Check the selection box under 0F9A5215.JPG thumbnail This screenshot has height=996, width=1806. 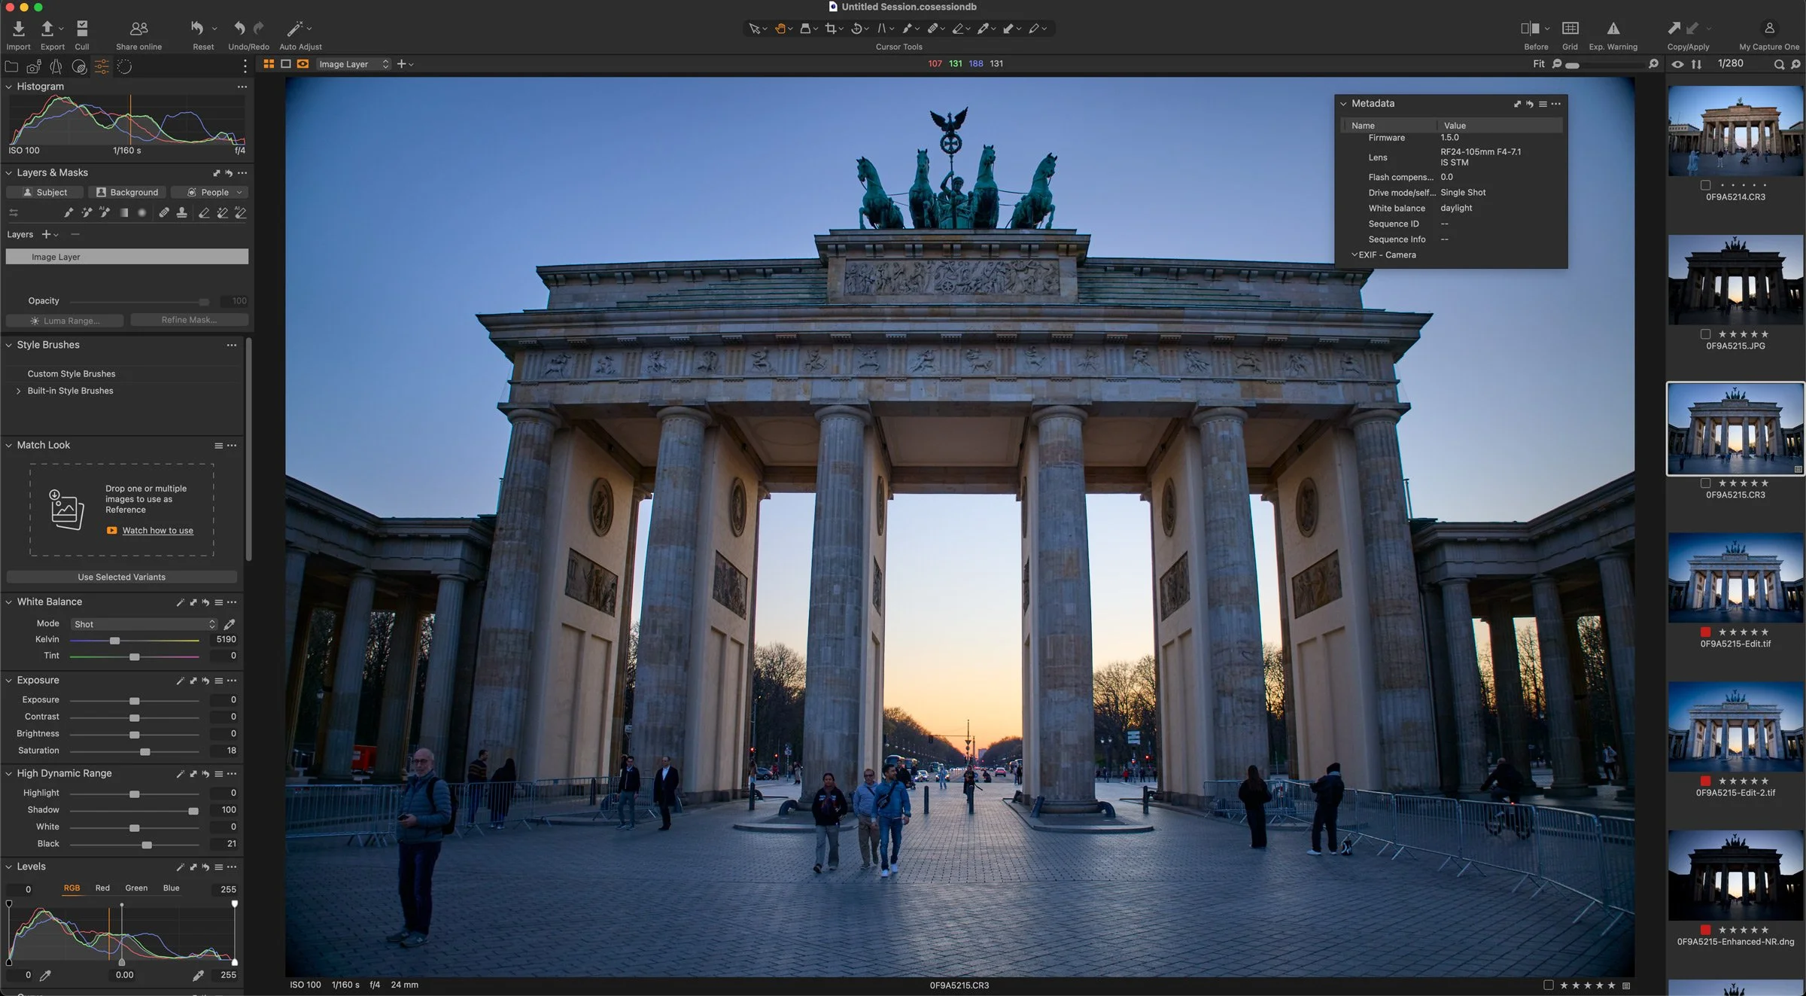pos(1705,334)
